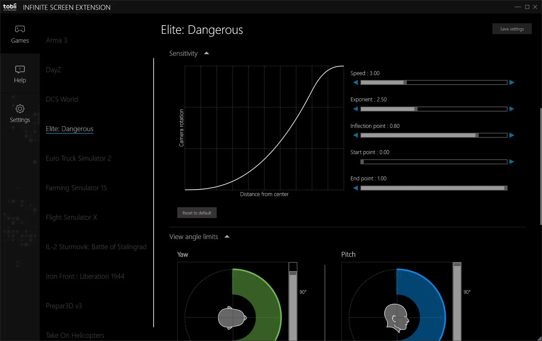Click the Speed : 3.00 label
542x341 pixels.
pyautogui.click(x=365, y=73)
